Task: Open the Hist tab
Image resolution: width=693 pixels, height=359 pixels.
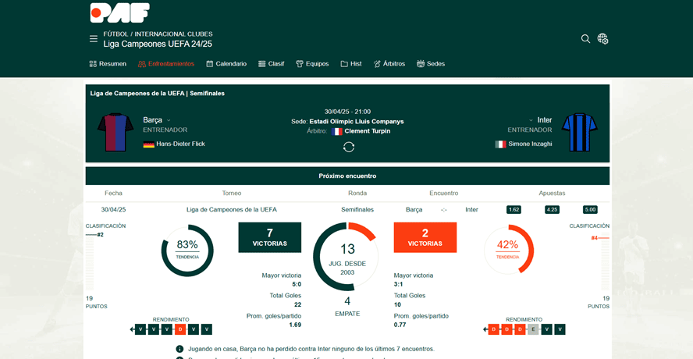Action: (x=351, y=64)
